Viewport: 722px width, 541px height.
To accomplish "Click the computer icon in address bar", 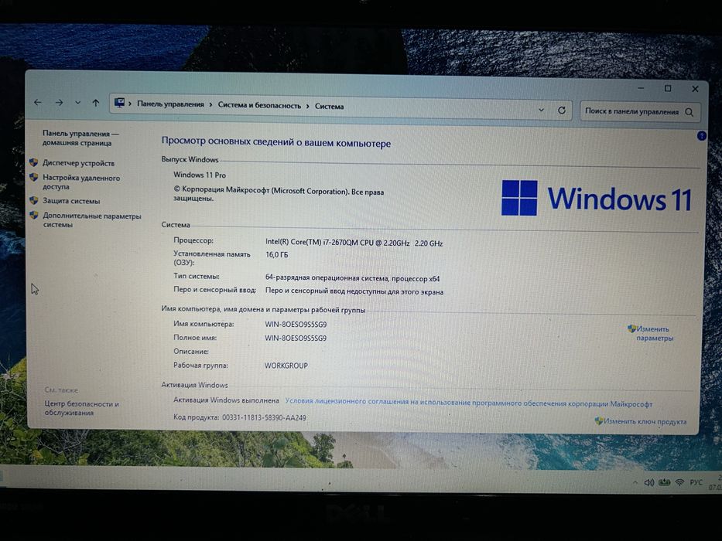I will pos(119,103).
